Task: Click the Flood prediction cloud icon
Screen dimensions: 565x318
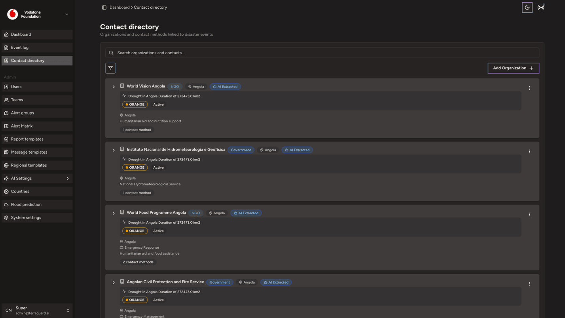Action: (x=6, y=204)
